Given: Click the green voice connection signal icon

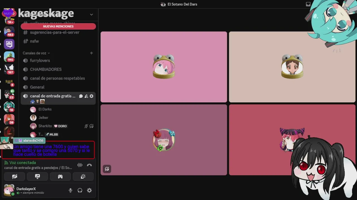Looking at the screenshot, I should pos(6,163).
